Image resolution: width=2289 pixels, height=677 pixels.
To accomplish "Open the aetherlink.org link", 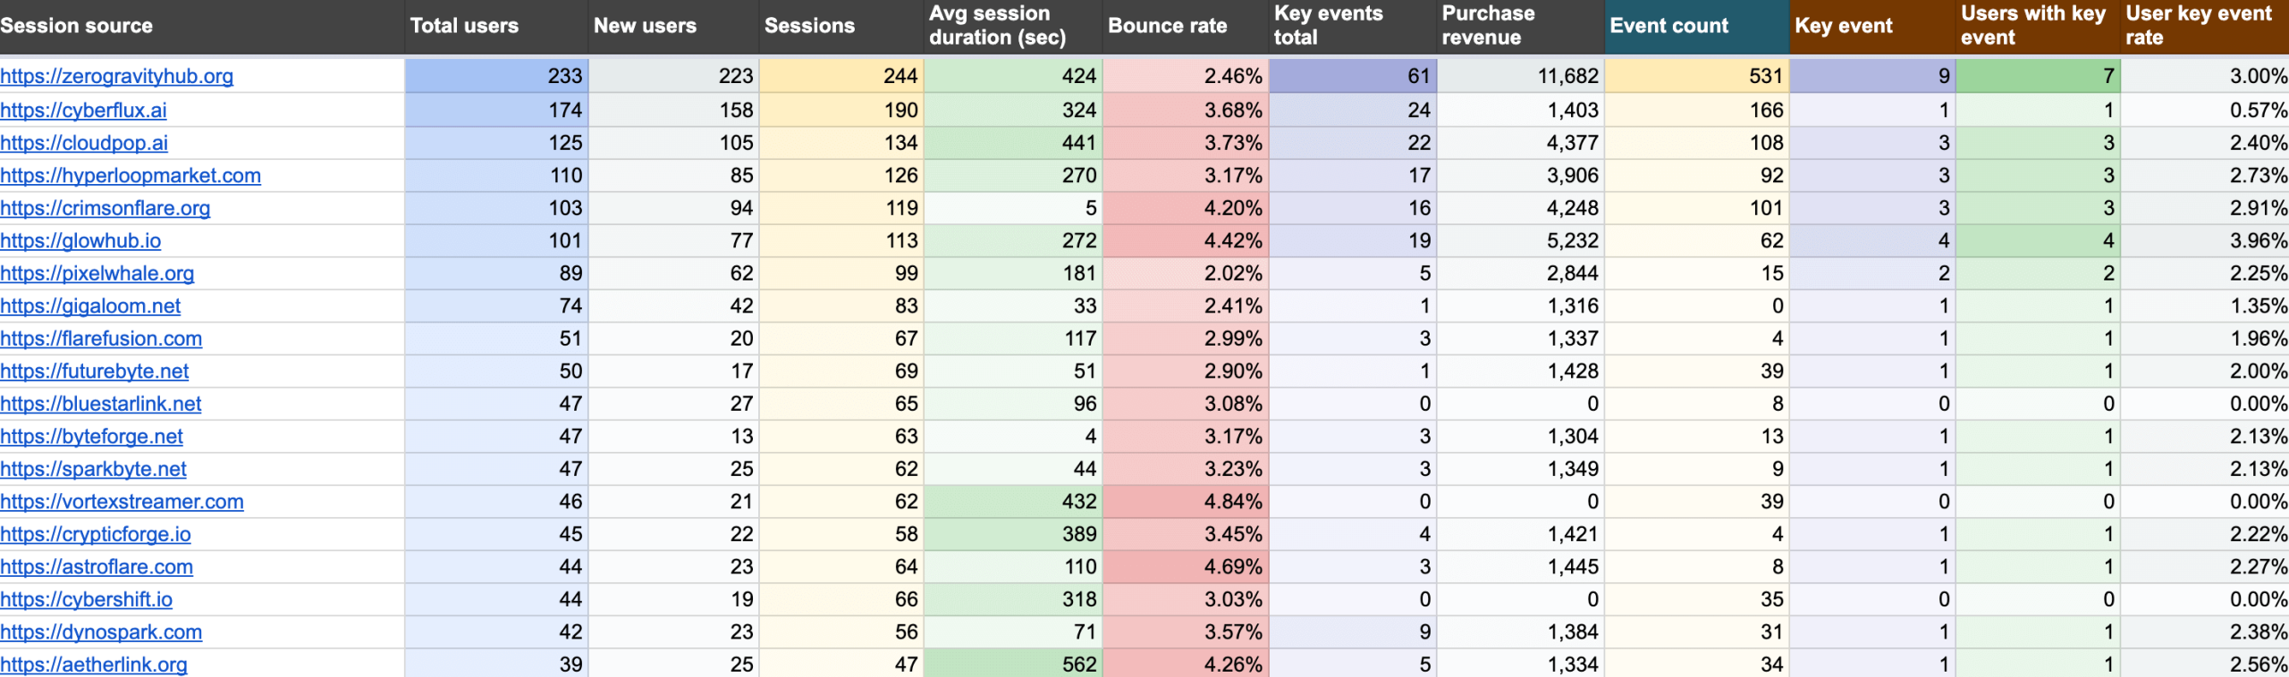I will (94, 664).
